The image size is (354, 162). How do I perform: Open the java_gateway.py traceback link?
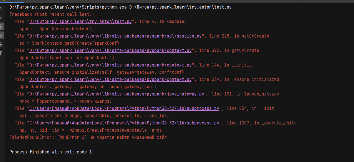117,94
